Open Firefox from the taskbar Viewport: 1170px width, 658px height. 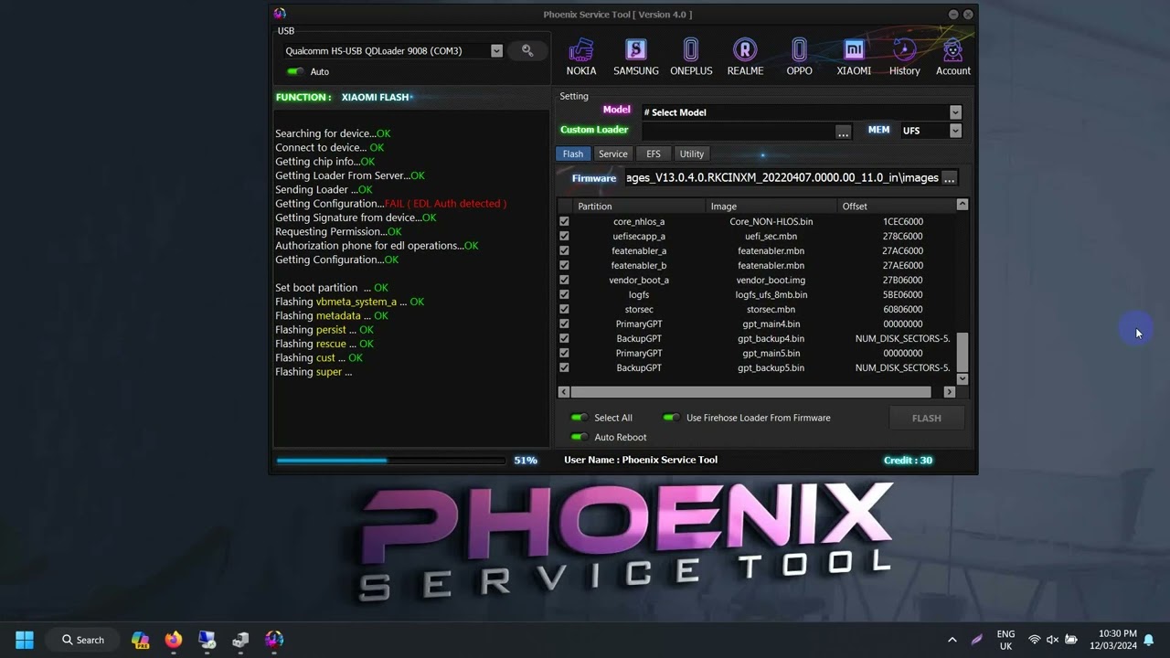(x=173, y=640)
